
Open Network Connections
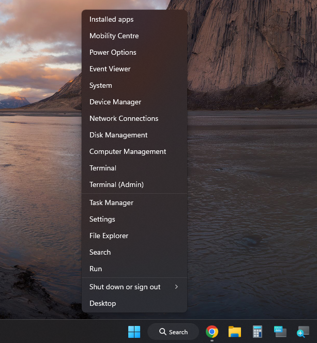134,119
